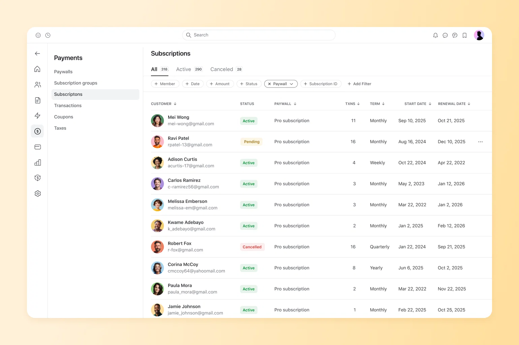Image resolution: width=519 pixels, height=345 pixels.
Task: Open Paywalls in Payments menu
Action: pyautogui.click(x=63, y=72)
